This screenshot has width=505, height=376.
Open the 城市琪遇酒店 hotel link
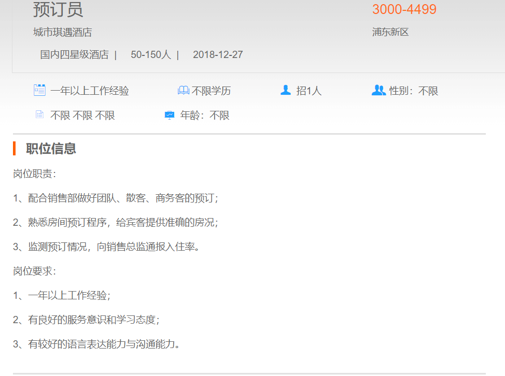pos(62,32)
